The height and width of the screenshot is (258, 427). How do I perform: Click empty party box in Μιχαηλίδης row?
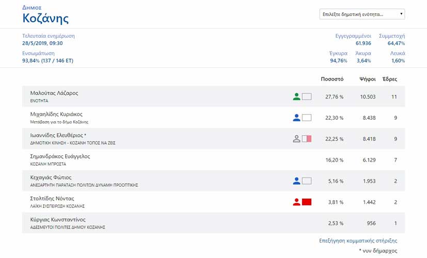(x=307, y=118)
